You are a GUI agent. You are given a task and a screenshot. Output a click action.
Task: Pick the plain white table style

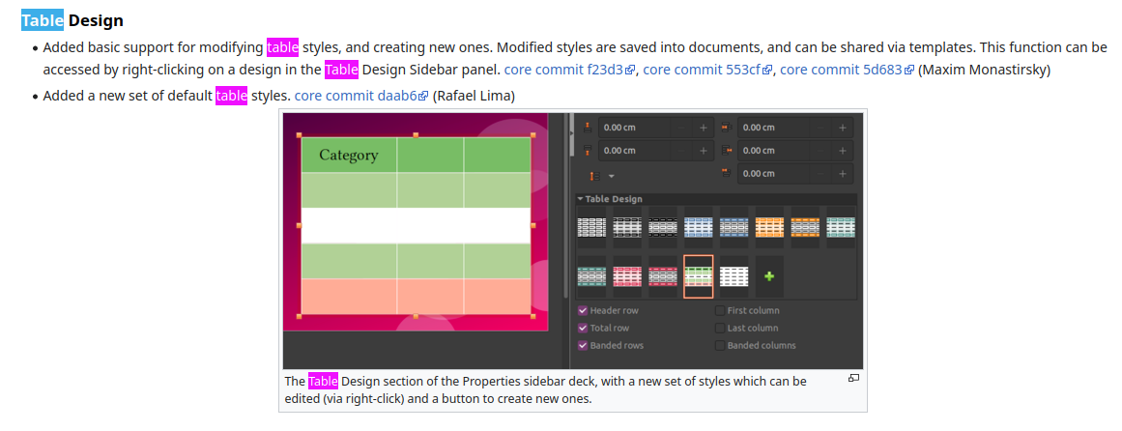click(734, 277)
